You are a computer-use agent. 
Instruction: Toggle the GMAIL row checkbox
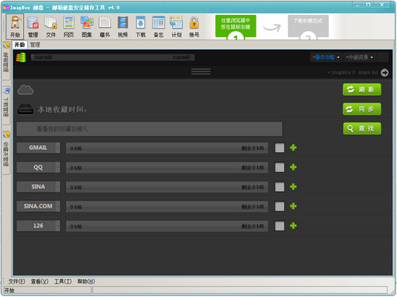point(279,147)
